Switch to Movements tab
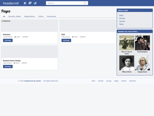This screenshot has height=116, width=154. (x=51, y=16)
